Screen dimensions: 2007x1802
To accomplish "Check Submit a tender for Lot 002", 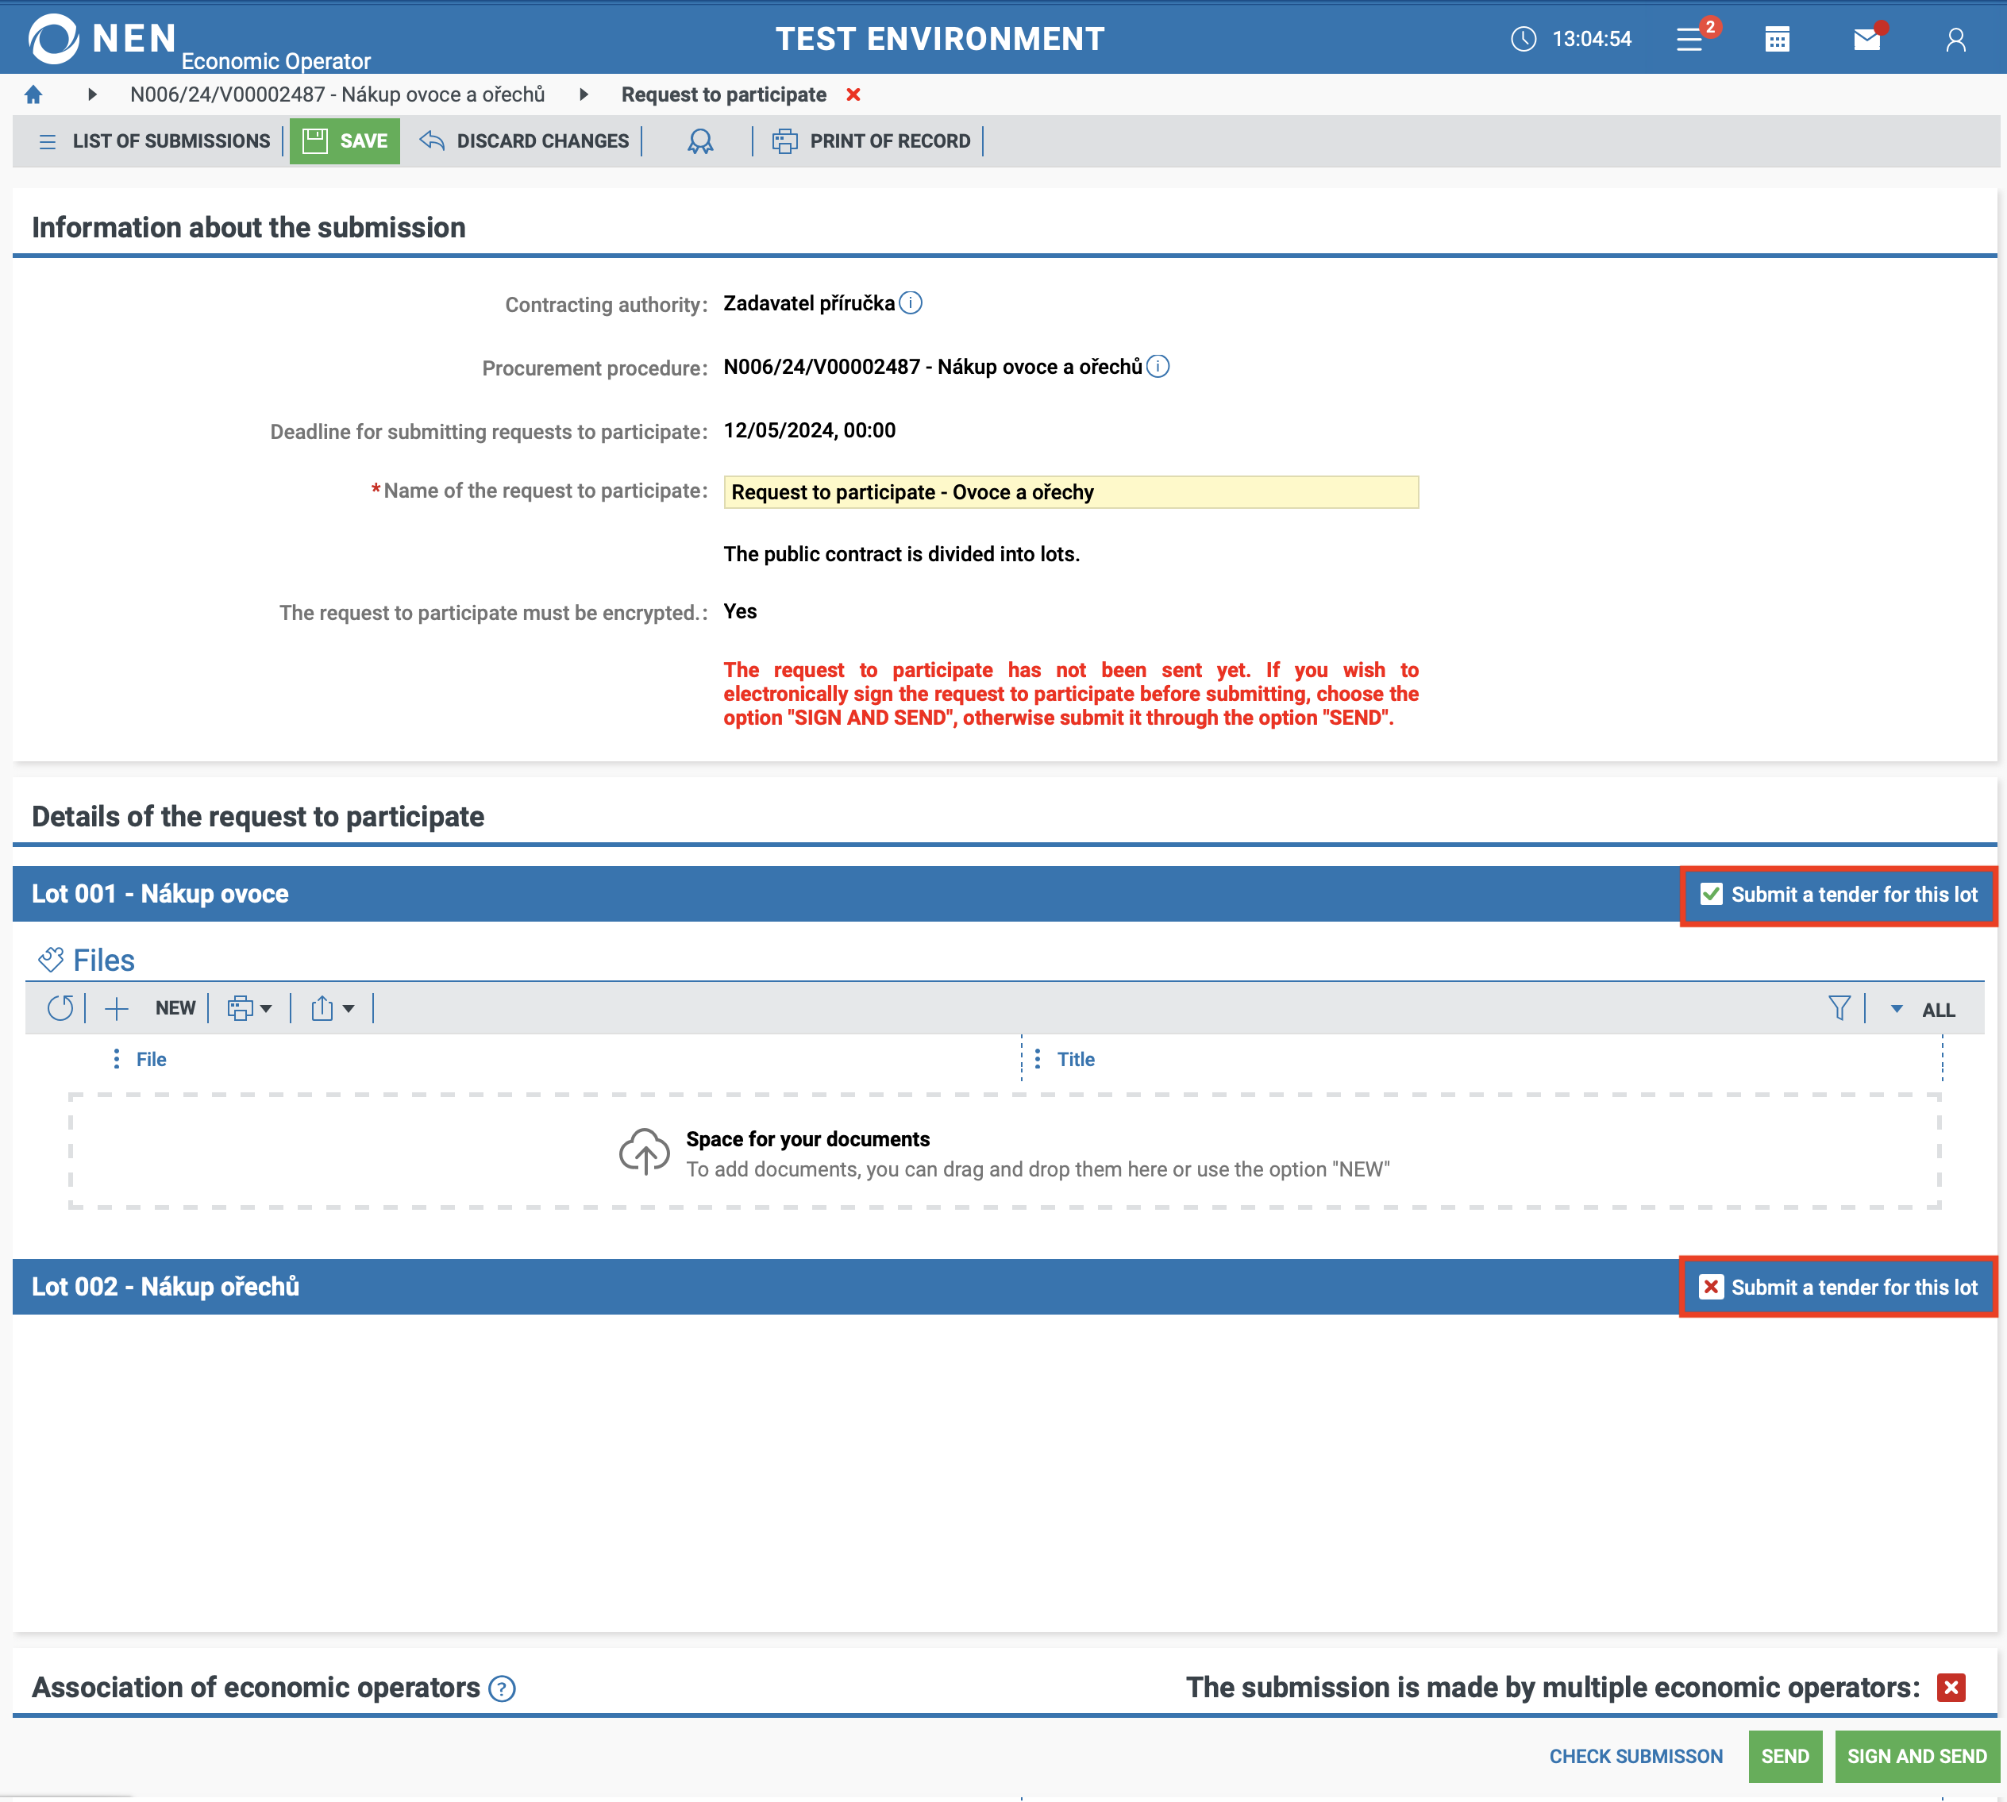I will tap(1711, 1287).
